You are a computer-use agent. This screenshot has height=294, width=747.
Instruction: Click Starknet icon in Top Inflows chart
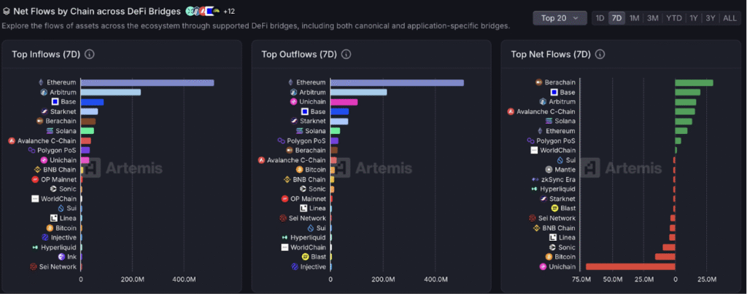click(44, 111)
